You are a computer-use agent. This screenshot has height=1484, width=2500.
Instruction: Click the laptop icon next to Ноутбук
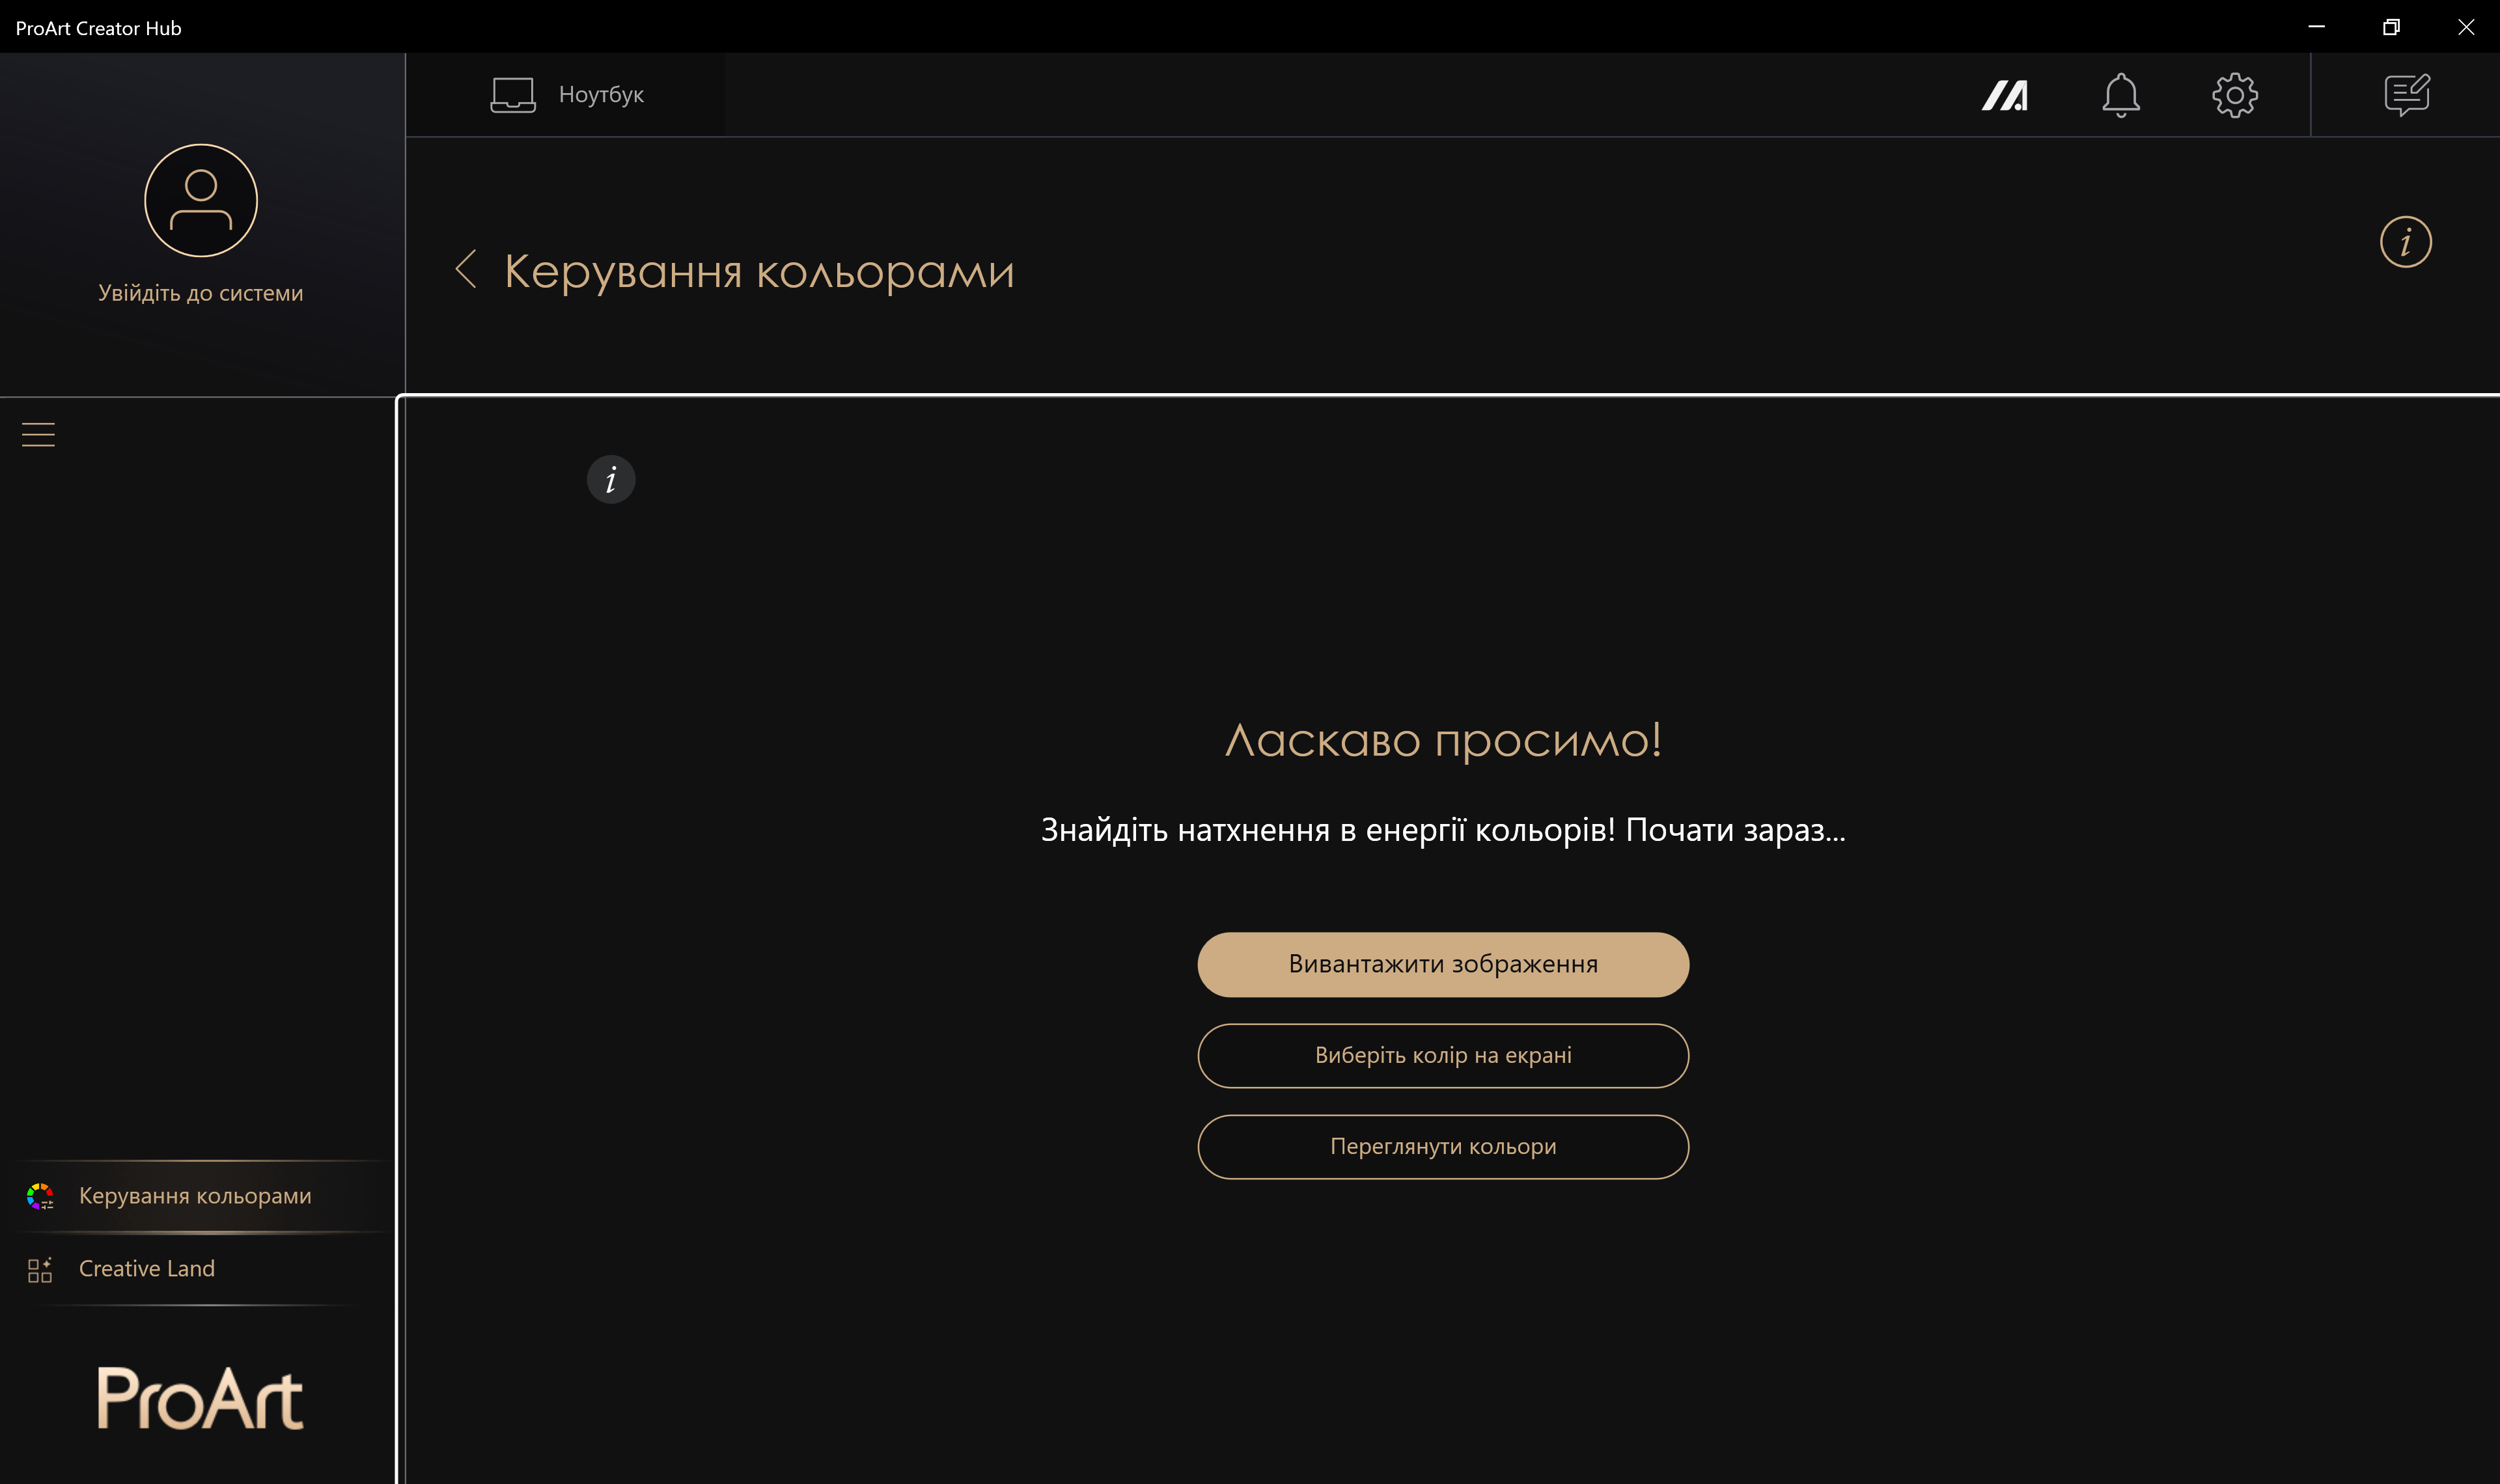coord(513,95)
